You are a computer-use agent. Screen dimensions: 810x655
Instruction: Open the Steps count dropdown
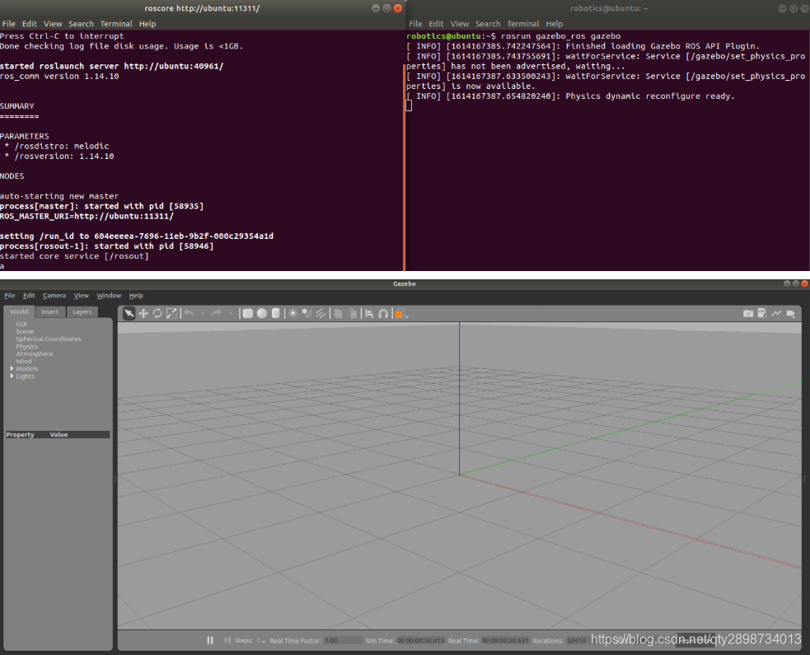[261, 640]
